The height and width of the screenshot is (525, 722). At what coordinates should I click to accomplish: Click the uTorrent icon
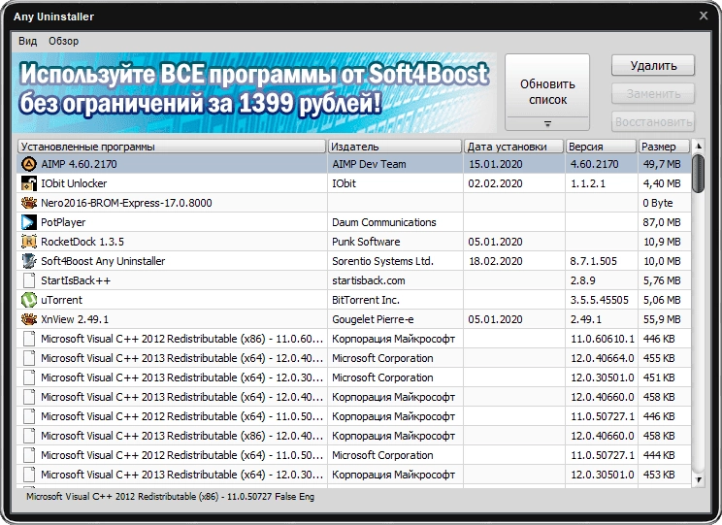(29, 300)
